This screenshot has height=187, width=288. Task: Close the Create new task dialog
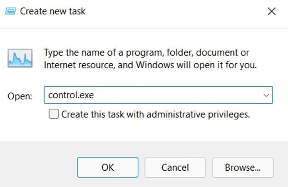pyautogui.click(x=272, y=12)
